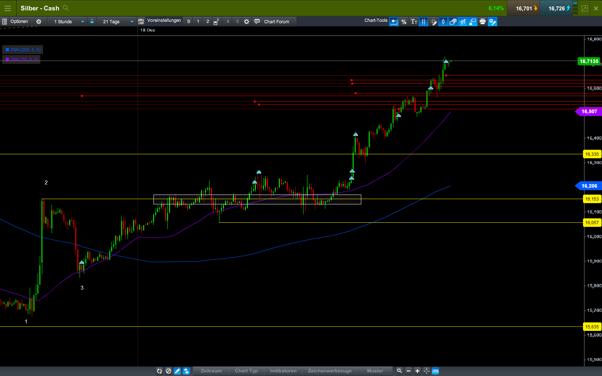602x376 pixels.
Task: Select the percentage scale icon in Chart-Tools
Action: [403, 21]
